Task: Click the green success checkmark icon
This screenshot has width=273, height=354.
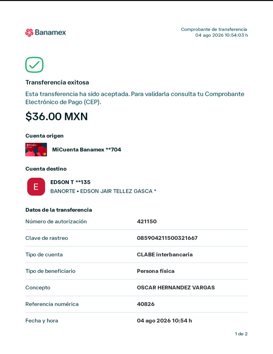Action: tap(34, 65)
